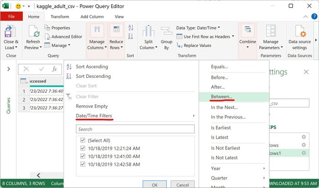
Task: Expand the Queries pane chevron
Action: point(9,69)
